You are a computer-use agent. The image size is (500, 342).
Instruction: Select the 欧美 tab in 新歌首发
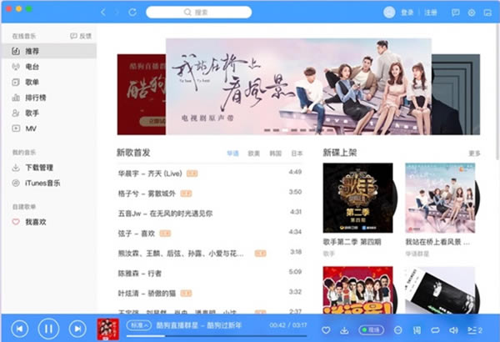pos(254,153)
